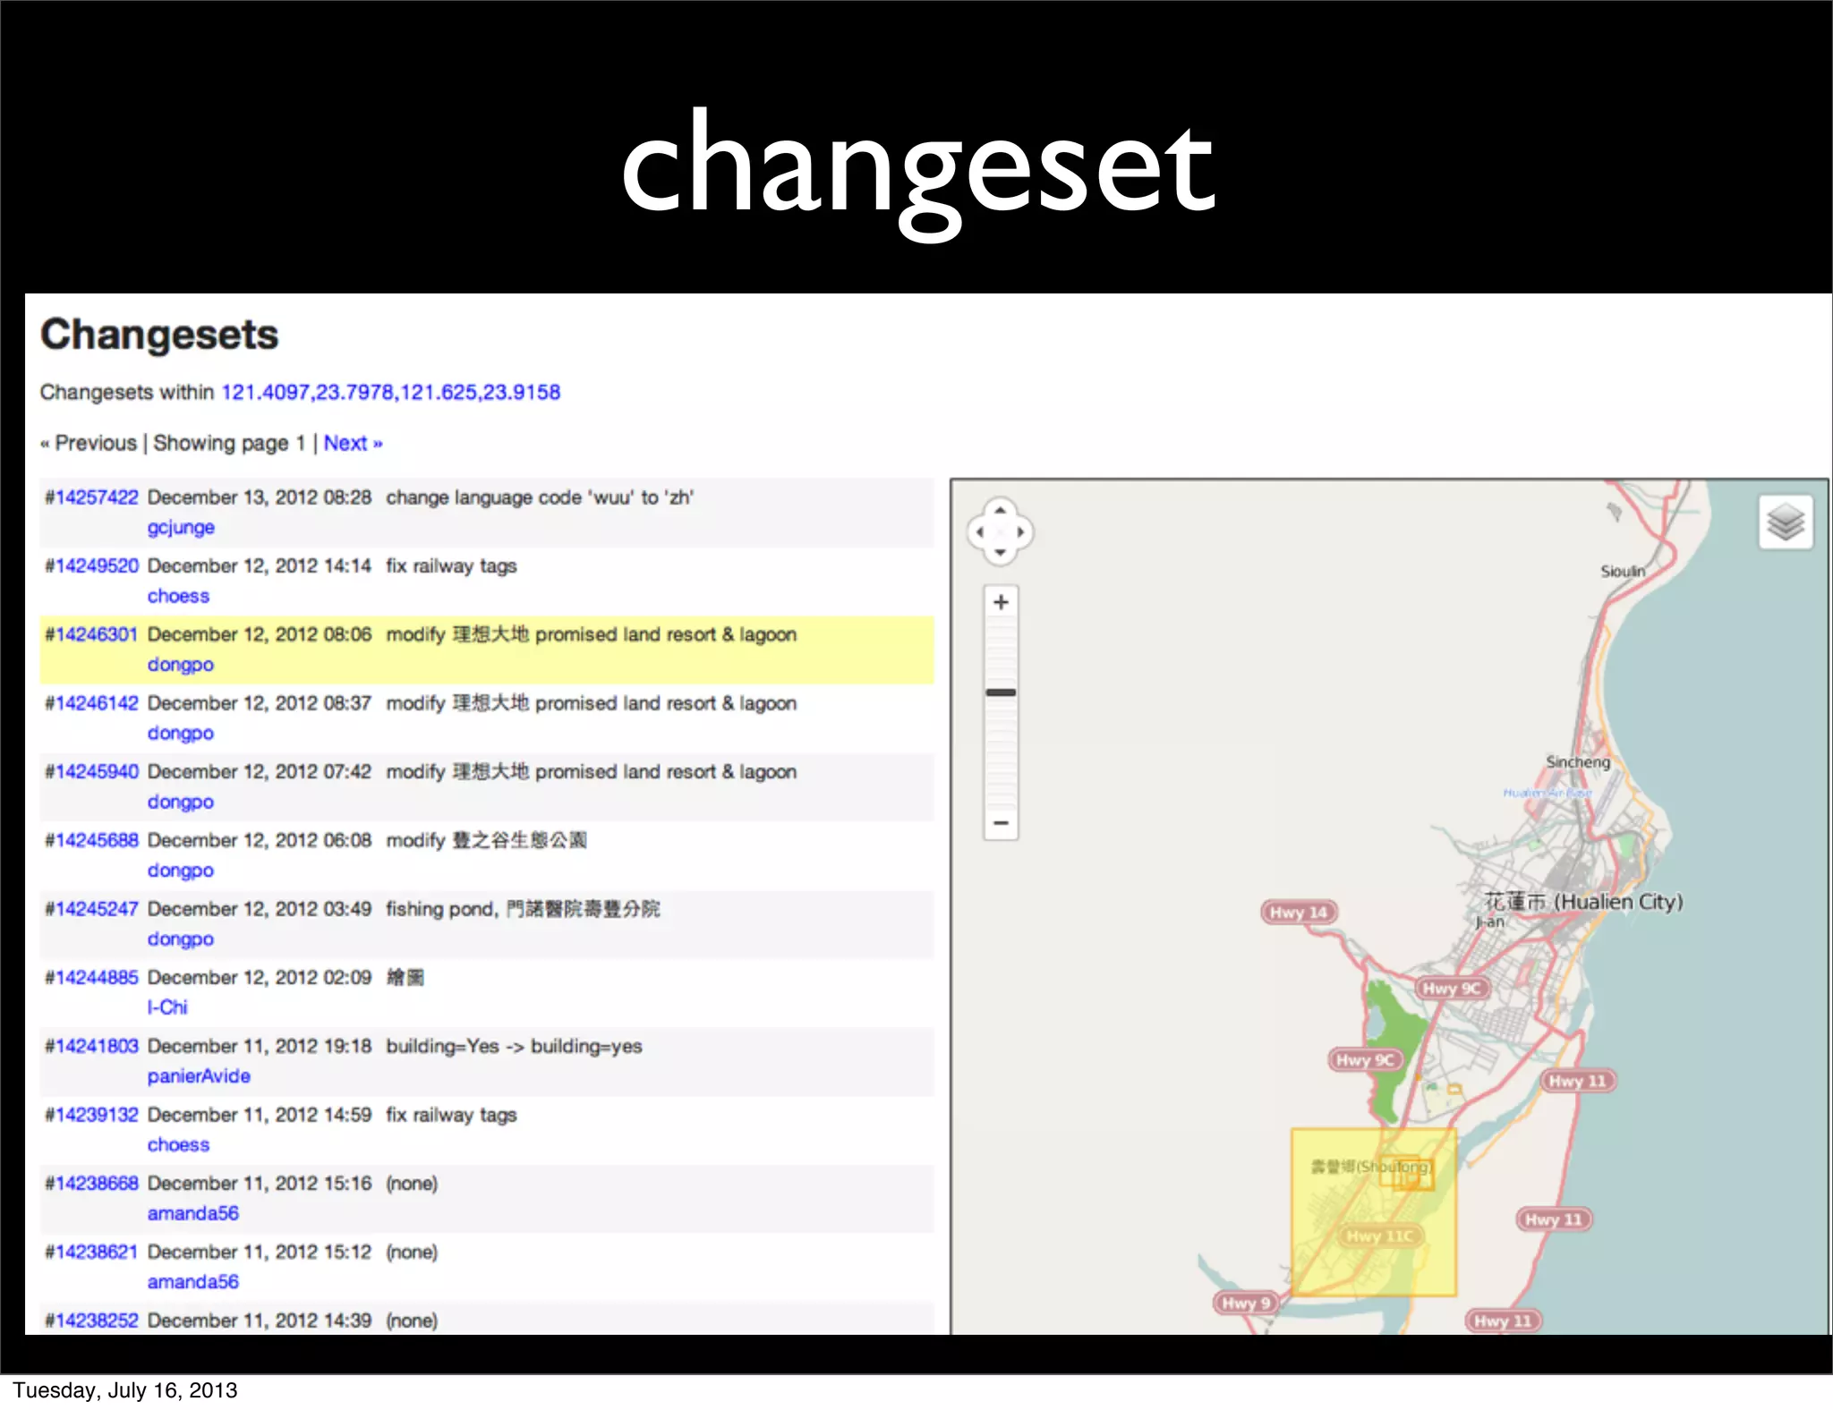The height and width of the screenshot is (1410, 1833).
Task: Pan the map up with the arrow
Action: coord(1001,510)
